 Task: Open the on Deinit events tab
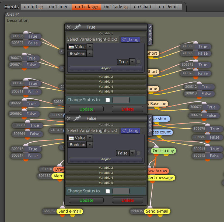(x=168, y=7)
